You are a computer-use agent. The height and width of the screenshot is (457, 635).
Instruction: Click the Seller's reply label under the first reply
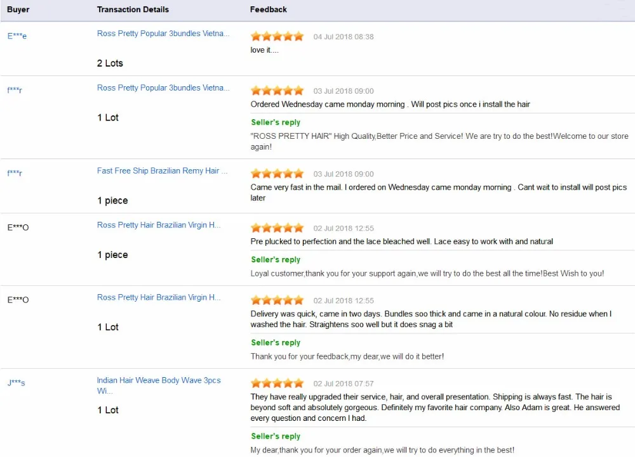276,122
